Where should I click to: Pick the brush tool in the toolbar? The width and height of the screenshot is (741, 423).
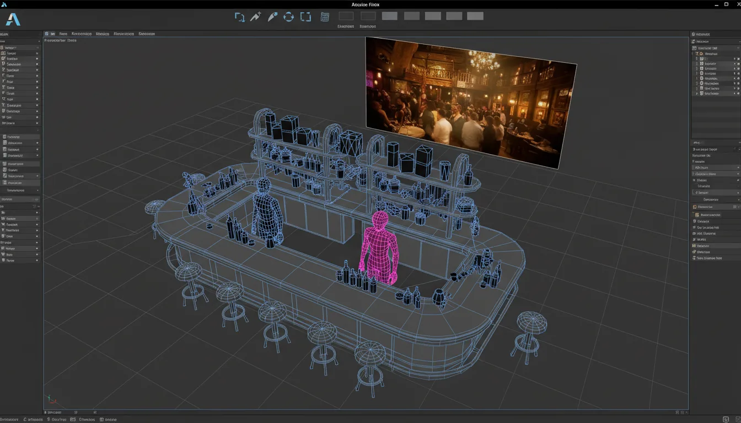[271, 17]
